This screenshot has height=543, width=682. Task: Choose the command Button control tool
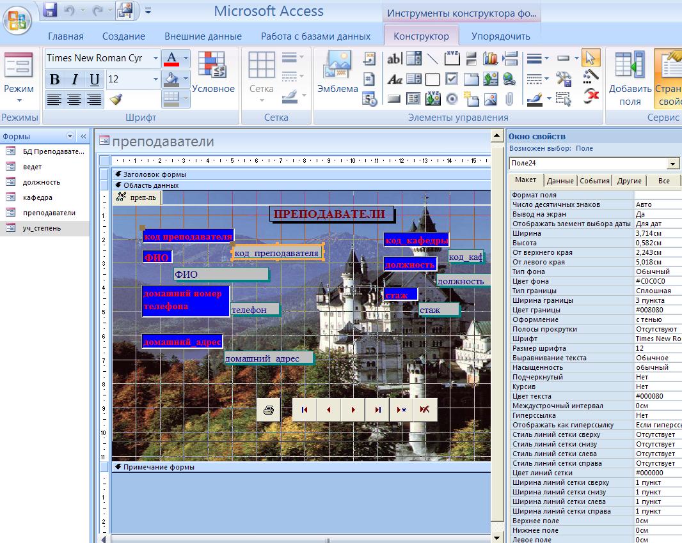point(394,99)
